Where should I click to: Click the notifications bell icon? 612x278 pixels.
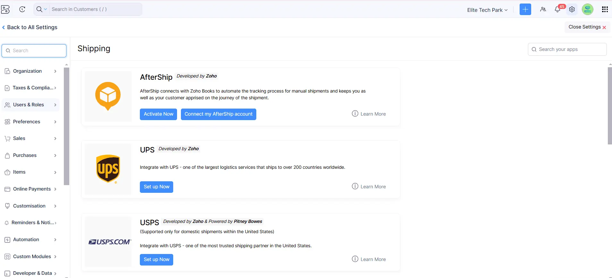click(557, 10)
